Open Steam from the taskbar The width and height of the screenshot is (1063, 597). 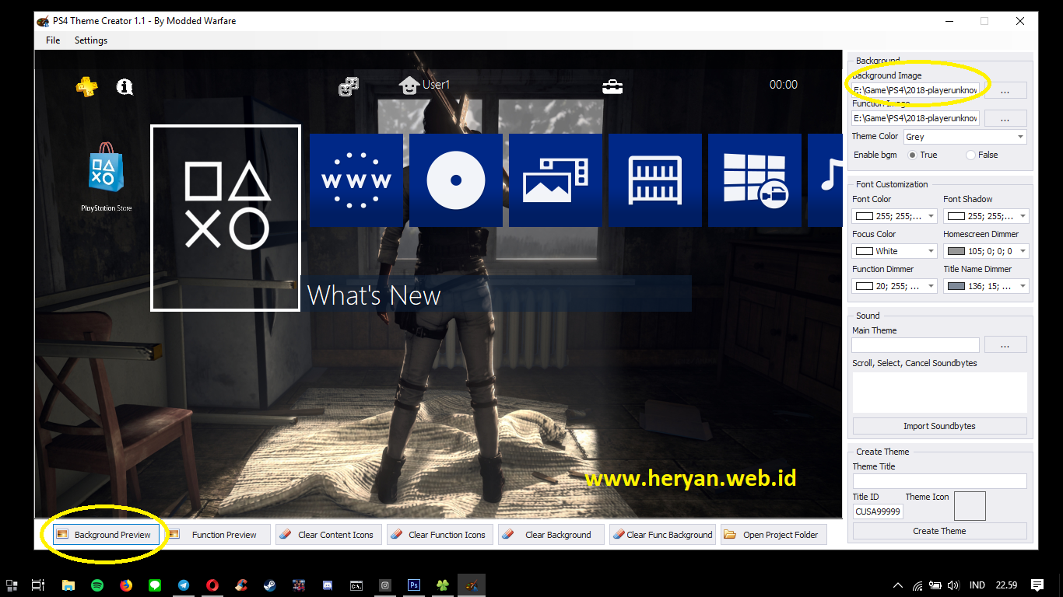pos(270,585)
